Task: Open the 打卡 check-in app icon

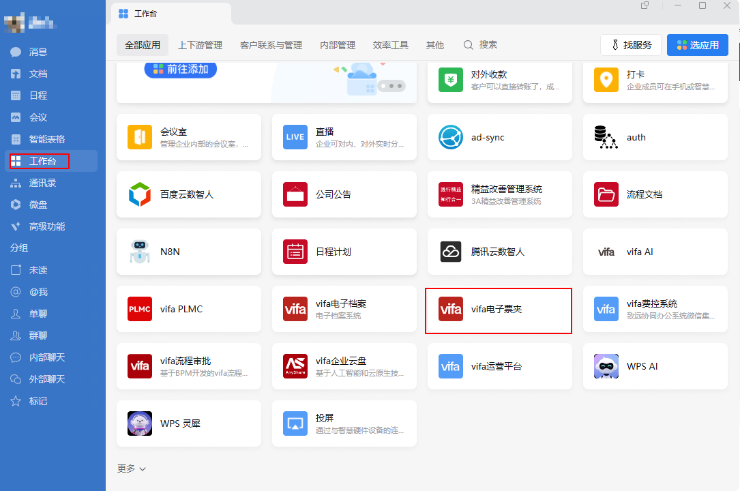Action: [x=606, y=80]
